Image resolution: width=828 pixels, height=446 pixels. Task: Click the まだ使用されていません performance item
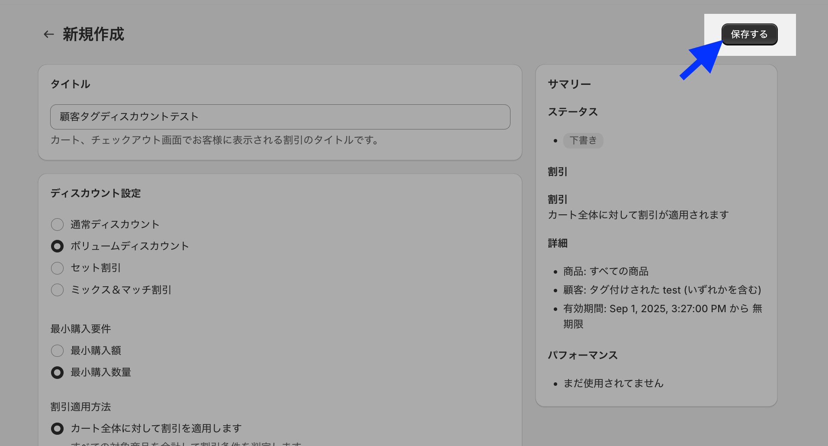[x=613, y=383]
